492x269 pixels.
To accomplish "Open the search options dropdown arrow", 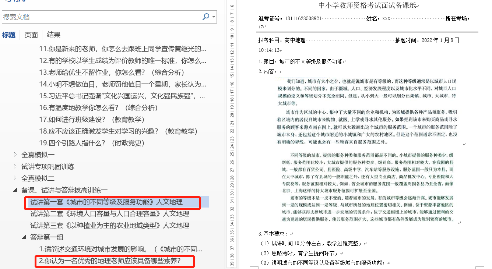I will (x=214, y=17).
